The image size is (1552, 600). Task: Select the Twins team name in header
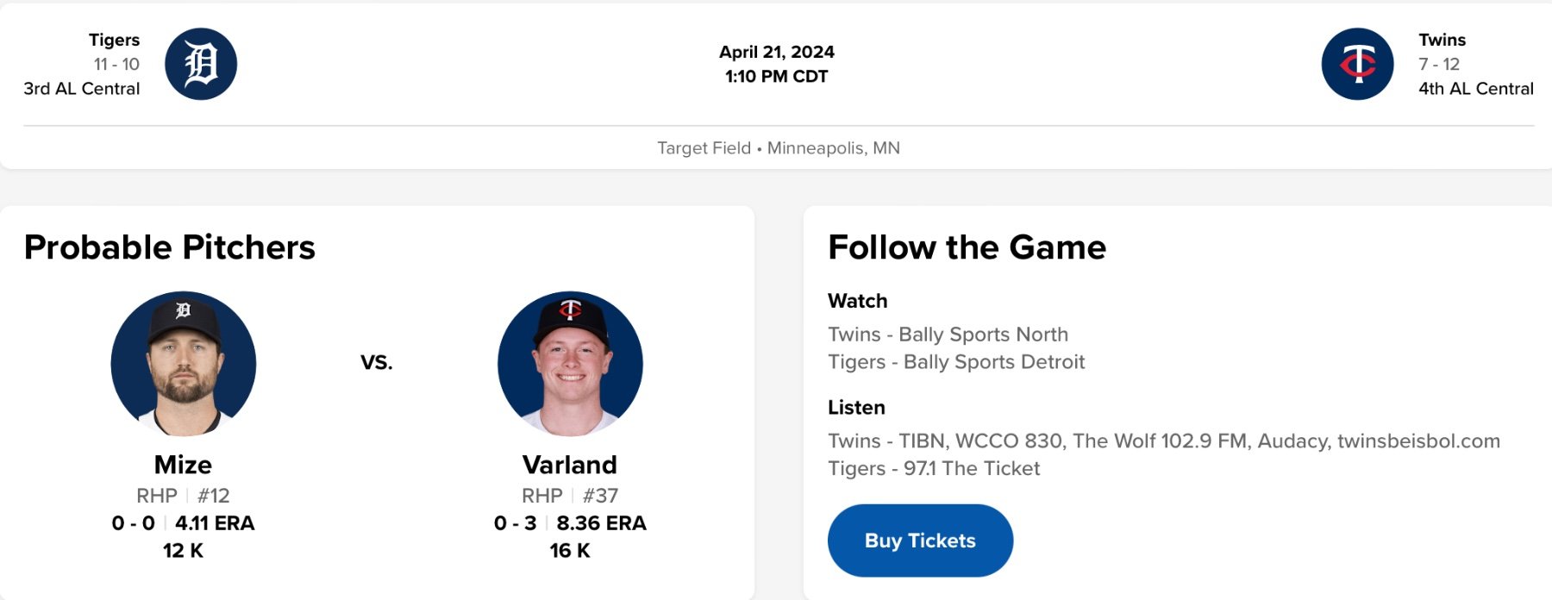[x=1442, y=40]
